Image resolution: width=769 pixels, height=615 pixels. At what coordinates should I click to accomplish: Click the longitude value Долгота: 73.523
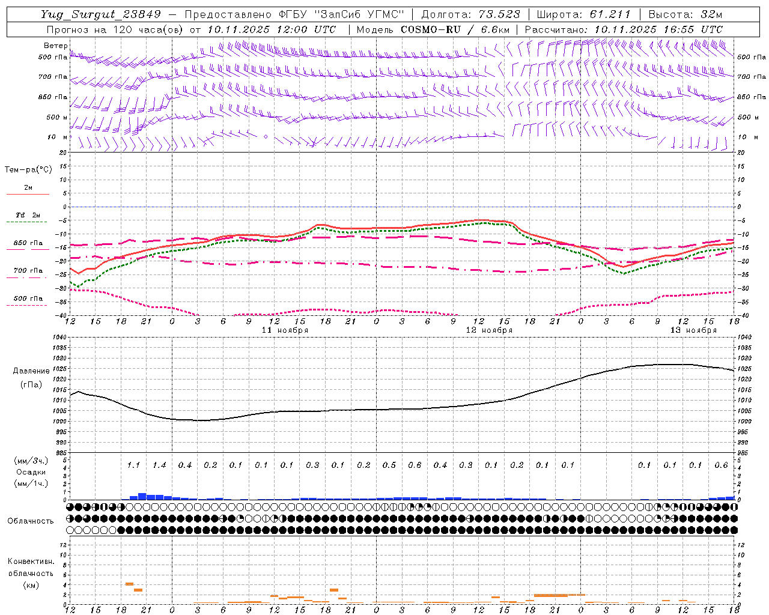[471, 14]
